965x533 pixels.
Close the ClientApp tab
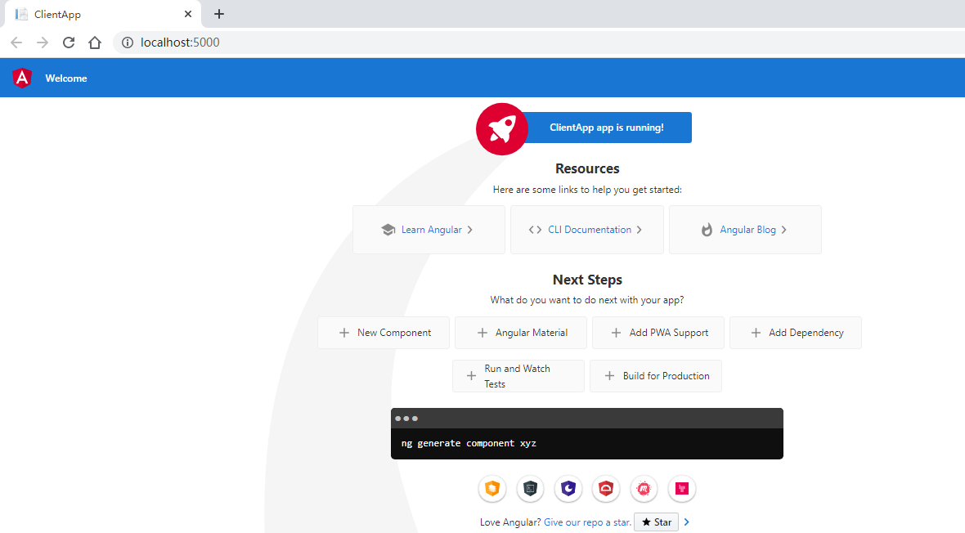coord(188,14)
